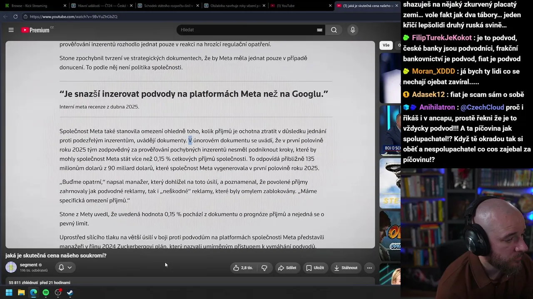Click chat username FilipTurekJeKokot
This screenshot has height=299, width=533.
(x=442, y=38)
